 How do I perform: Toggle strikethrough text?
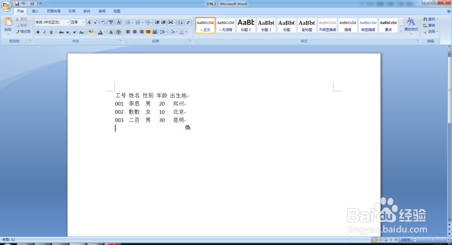[61, 32]
